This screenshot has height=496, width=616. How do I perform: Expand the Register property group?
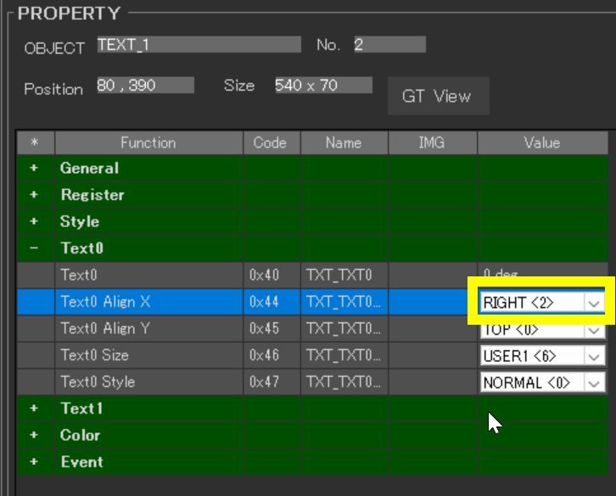point(35,195)
